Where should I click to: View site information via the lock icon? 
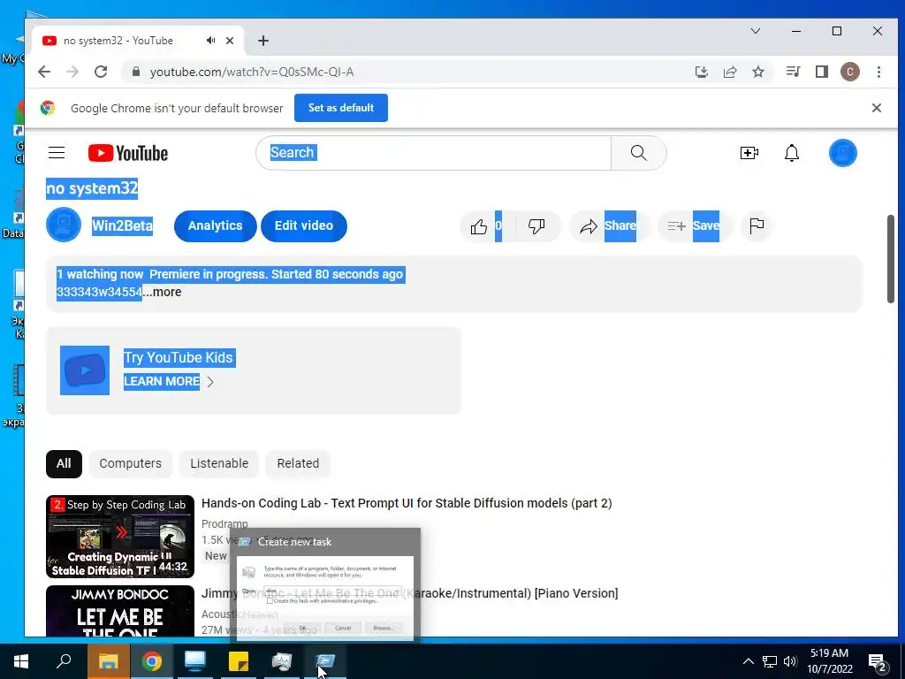click(136, 72)
